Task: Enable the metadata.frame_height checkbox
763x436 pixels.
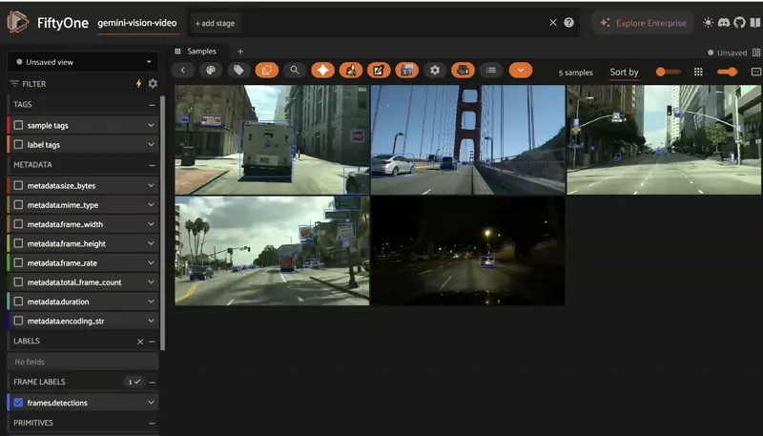Action: (x=18, y=243)
